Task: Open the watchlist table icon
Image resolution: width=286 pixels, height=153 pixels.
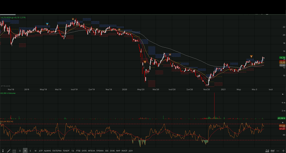Action: [x=14, y=151]
